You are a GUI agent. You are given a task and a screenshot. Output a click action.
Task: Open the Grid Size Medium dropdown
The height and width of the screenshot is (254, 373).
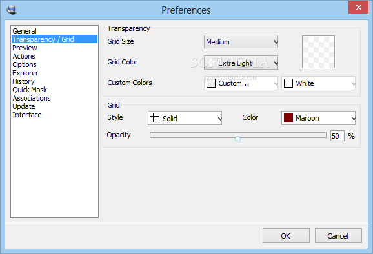coord(241,42)
